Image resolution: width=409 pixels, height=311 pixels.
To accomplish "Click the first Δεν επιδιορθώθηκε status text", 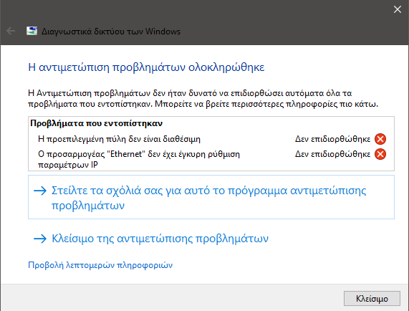I will [332, 139].
